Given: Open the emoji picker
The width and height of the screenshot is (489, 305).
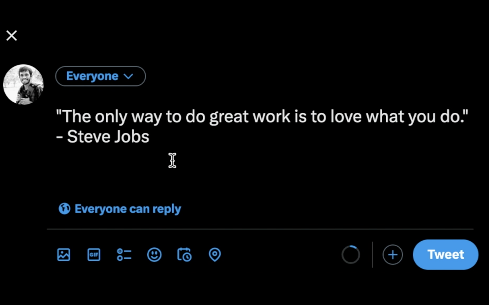Looking at the screenshot, I should 154,254.
